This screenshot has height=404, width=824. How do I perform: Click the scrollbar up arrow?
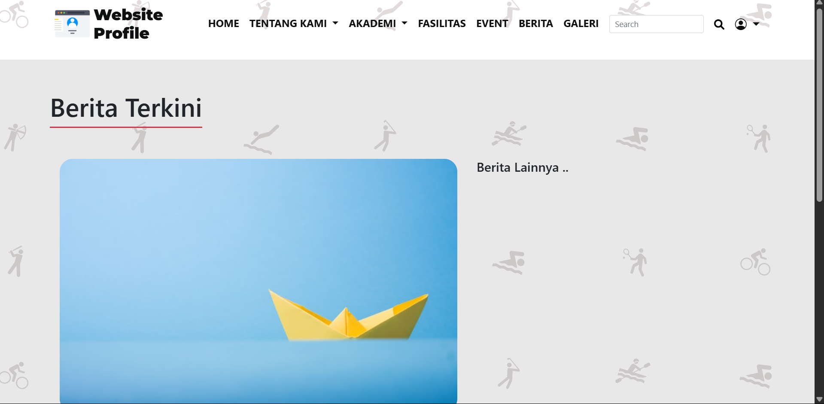pyautogui.click(x=819, y=3)
